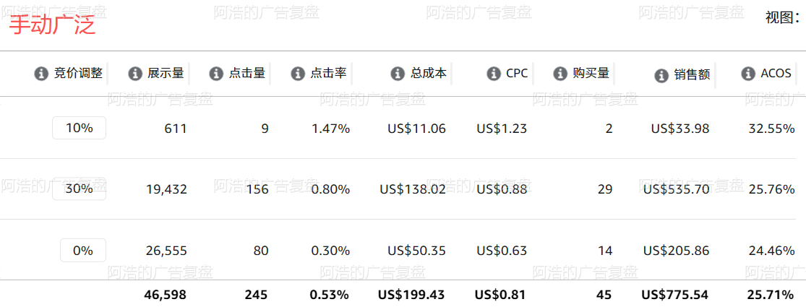The height and width of the screenshot is (307, 806).
Task: Click info icon beside 竞价调整 header
Action: click(41, 74)
